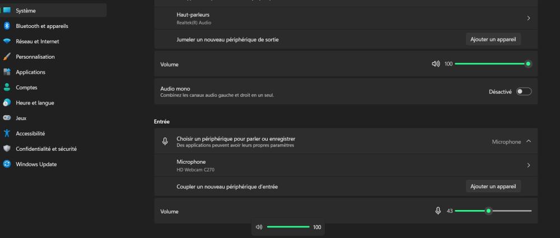Go to Applications settings category
Viewport: 560px width, 238px height.
[x=30, y=72]
